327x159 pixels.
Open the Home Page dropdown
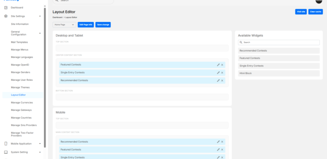click(64, 25)
